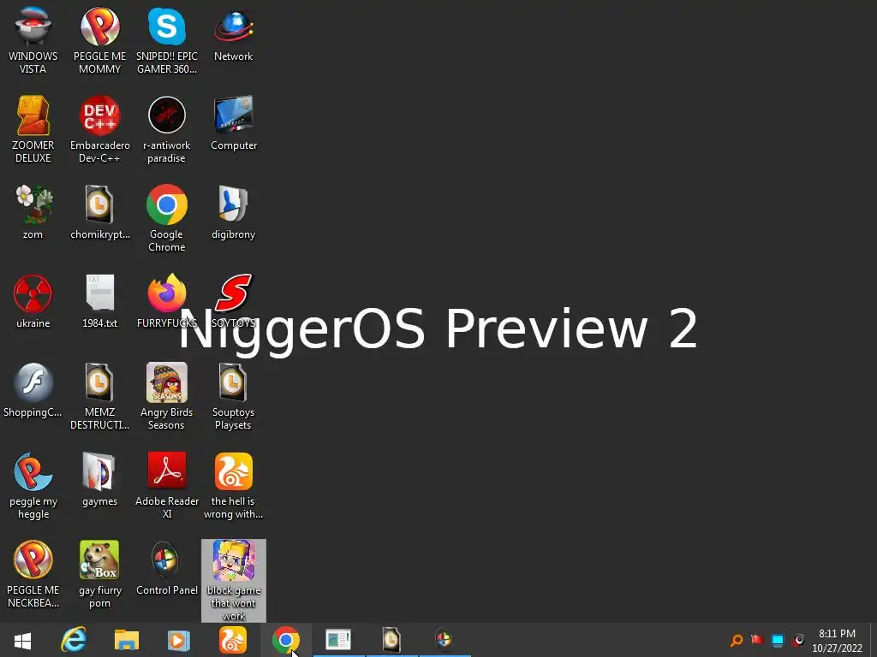Launch the PEGGLE ME MOMMY shortcut
Image resolution: width=877 pixels, height=657 pixels.
99,40
